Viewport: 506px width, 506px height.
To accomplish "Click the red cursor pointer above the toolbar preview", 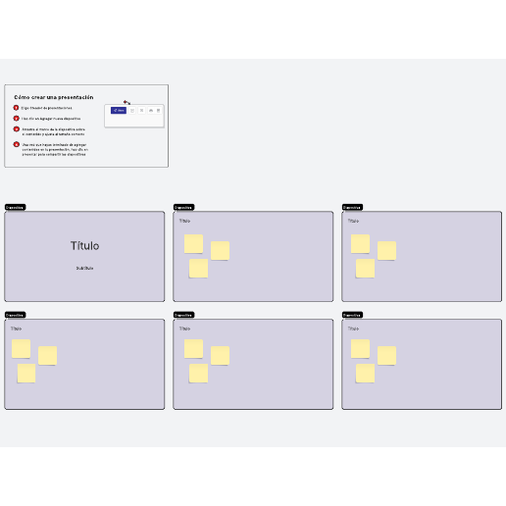I will tap(126, 103).
